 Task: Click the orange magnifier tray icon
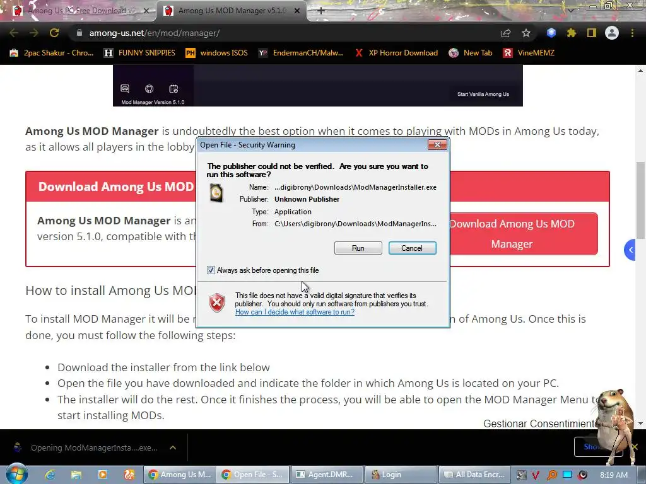point(551,475)
